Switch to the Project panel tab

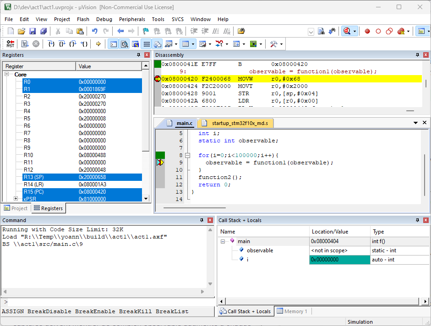coord(16,208)
